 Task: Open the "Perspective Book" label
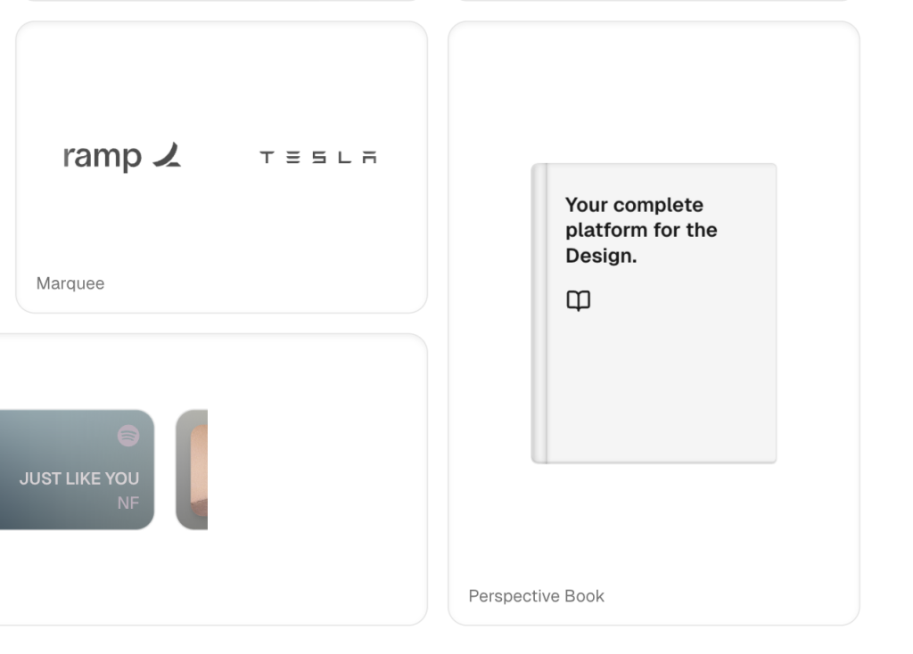536,596
